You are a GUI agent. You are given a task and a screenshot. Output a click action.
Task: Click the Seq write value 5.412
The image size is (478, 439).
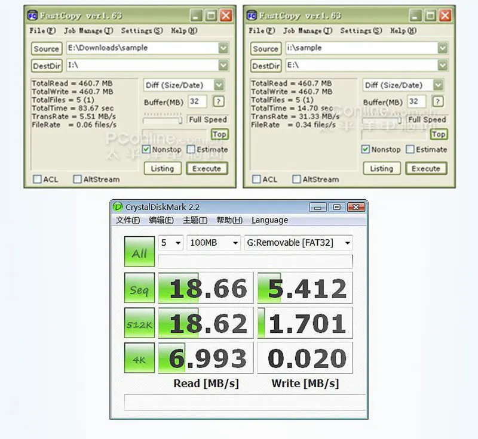[x=305, y=288]
